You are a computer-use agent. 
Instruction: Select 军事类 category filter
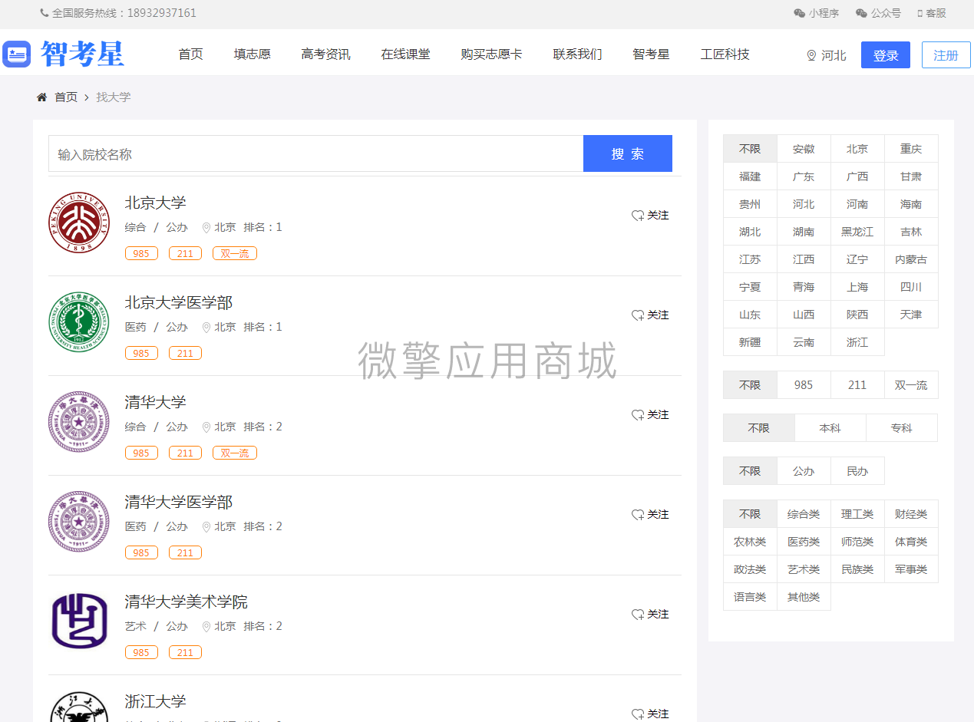[911, 569]
